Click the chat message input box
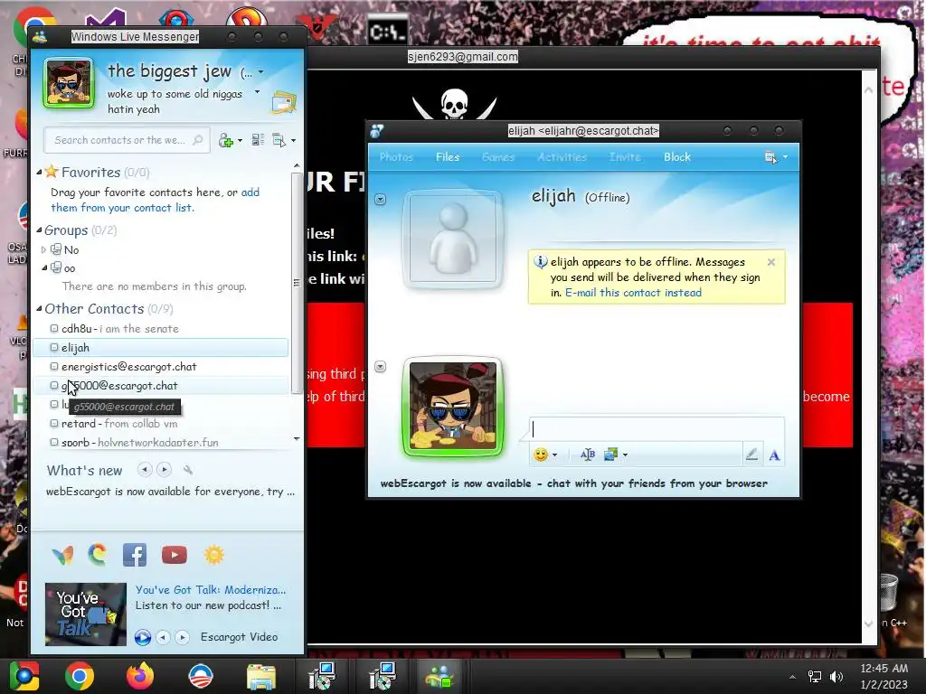The image size is (926, 694). coord(657,429)
